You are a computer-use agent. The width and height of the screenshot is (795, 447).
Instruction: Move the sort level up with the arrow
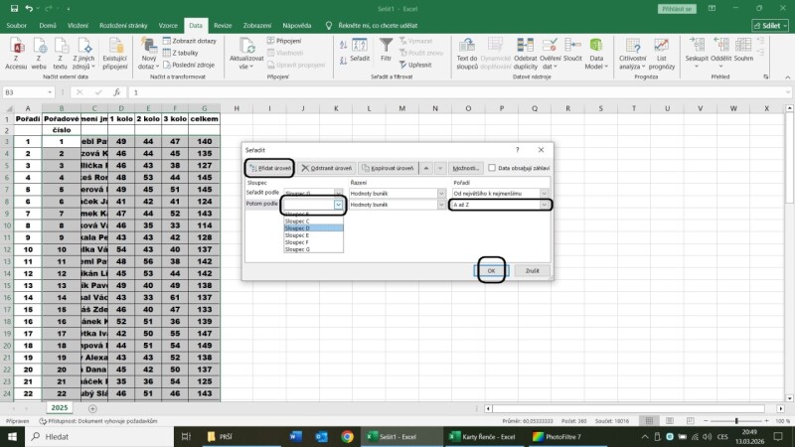click(426, 168)
